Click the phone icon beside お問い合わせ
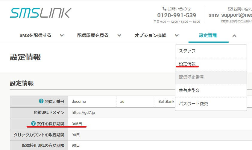Screen dimensions: 252x150 point(164,9)
